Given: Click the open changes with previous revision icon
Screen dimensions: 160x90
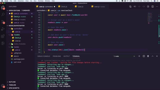Looking at the screenshot, I should (135, 7).
